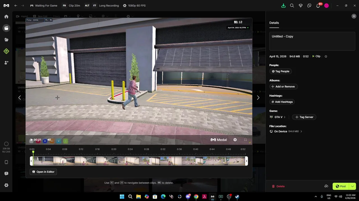Screen dimensions: 359x201
Task: Enter fullscreen video mode
Action: [245, 140]
